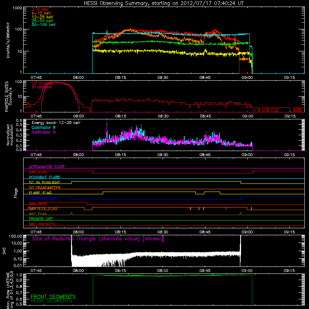The image size is (309, 309).
Task: Select the Collimator 9 legend label
Action: 43,132
